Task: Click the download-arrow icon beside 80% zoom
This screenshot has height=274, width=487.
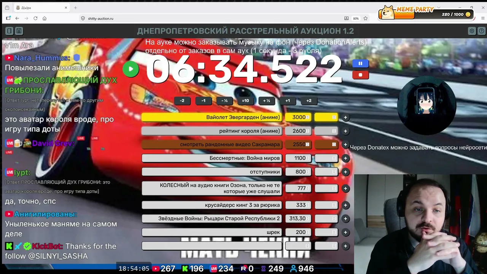Action: coord(346,18)
